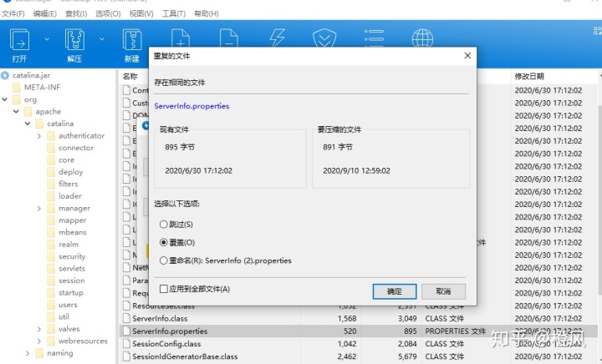The image size is (602, 364).
Task: Open the 选项(O) menu
Action: click(x=108, y=14)
